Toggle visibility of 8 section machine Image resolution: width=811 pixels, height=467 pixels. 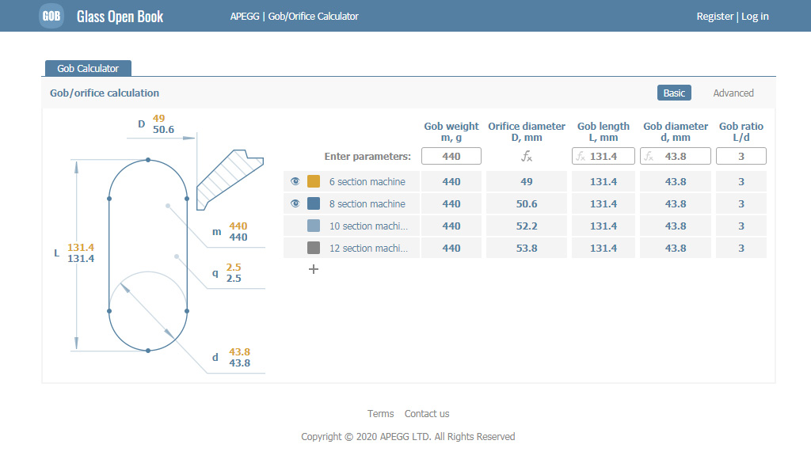(295, 204)
